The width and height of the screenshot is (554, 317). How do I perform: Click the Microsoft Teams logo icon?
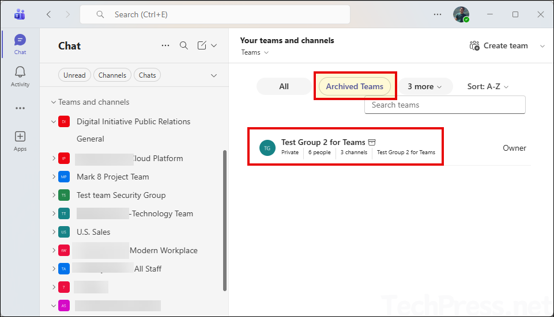click(20, 14)
